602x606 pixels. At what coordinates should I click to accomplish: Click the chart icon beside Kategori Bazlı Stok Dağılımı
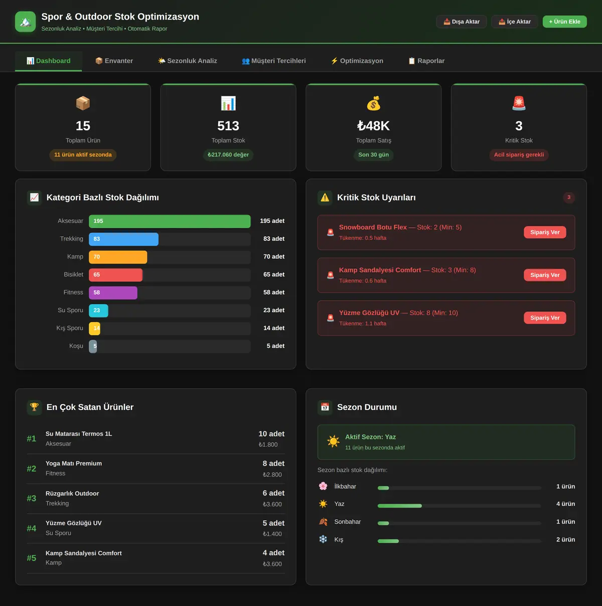[x=34, y=198]
